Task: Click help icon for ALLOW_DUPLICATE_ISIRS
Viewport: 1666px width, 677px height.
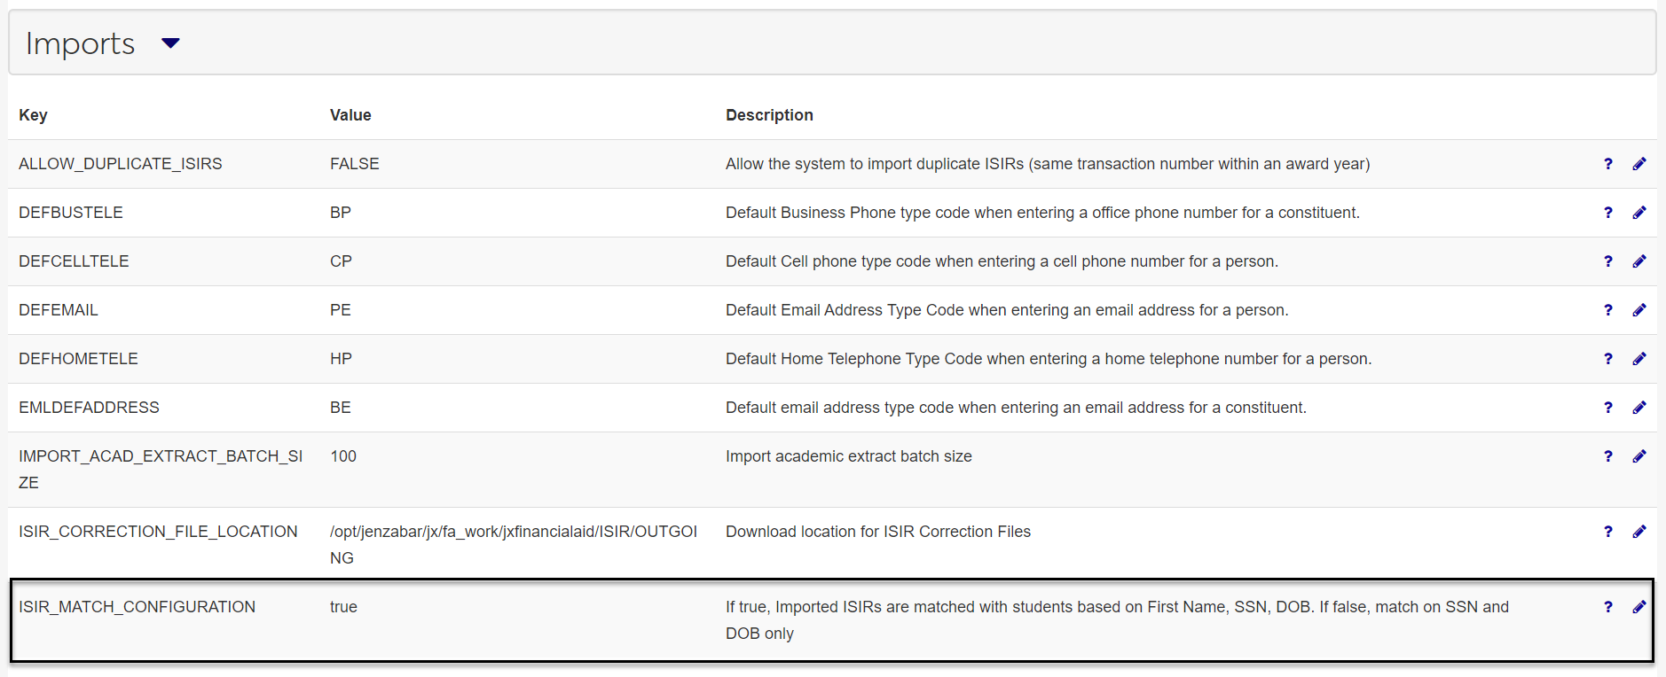Action: (x=1607, y=164)
